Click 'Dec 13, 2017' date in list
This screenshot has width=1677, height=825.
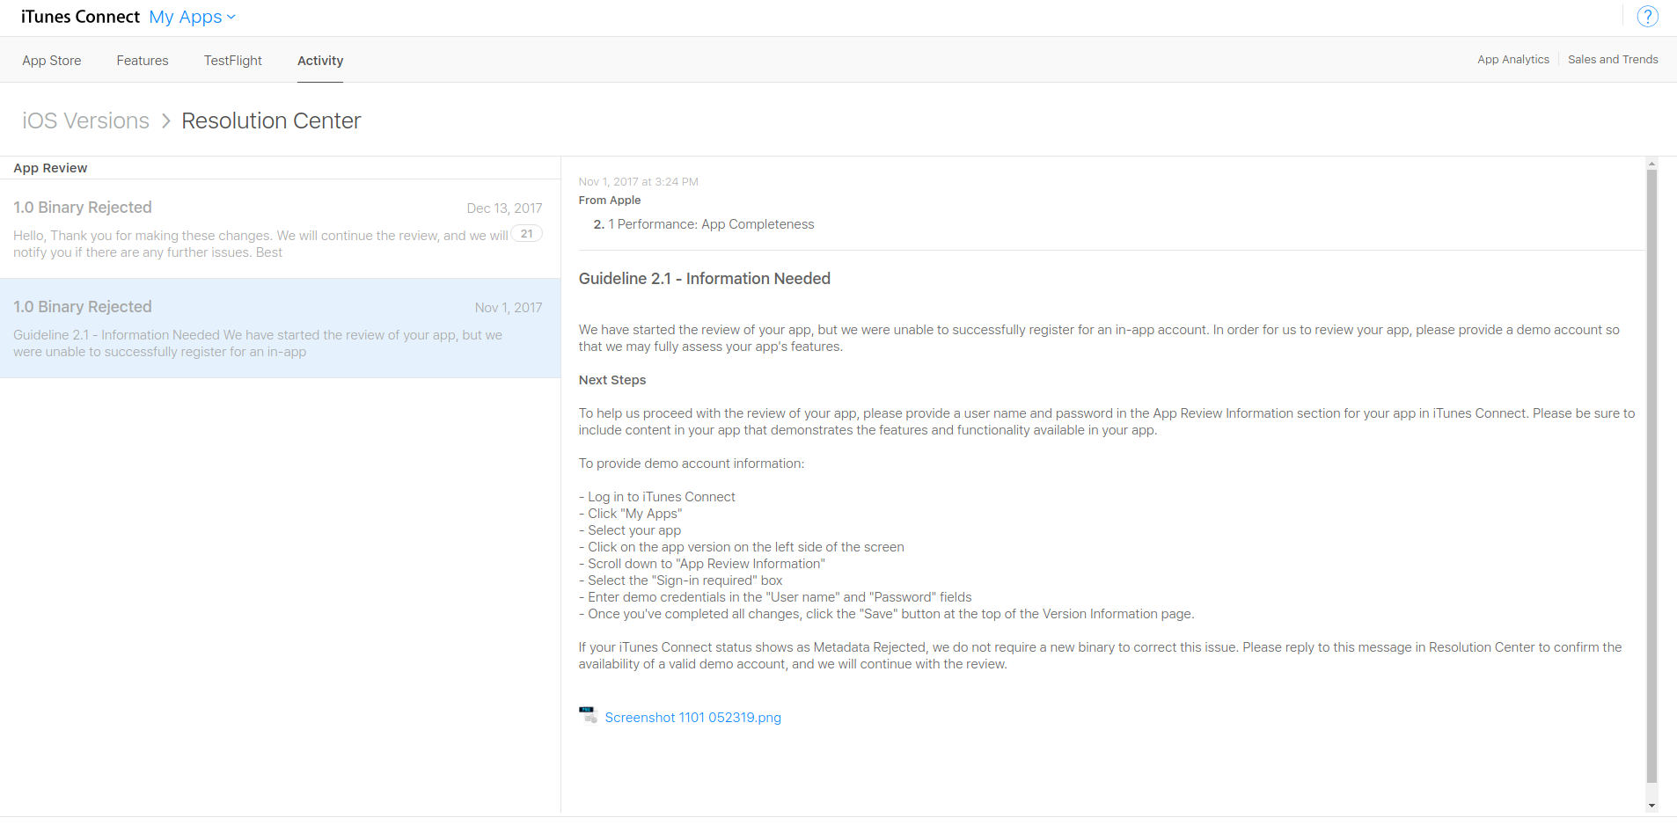504,208
